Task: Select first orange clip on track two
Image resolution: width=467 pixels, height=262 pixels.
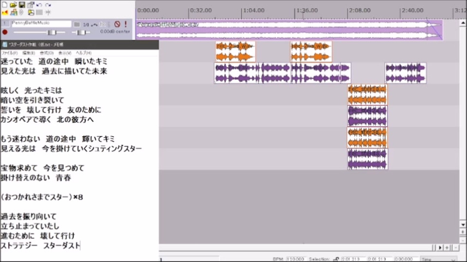Action: coord(235,52)
